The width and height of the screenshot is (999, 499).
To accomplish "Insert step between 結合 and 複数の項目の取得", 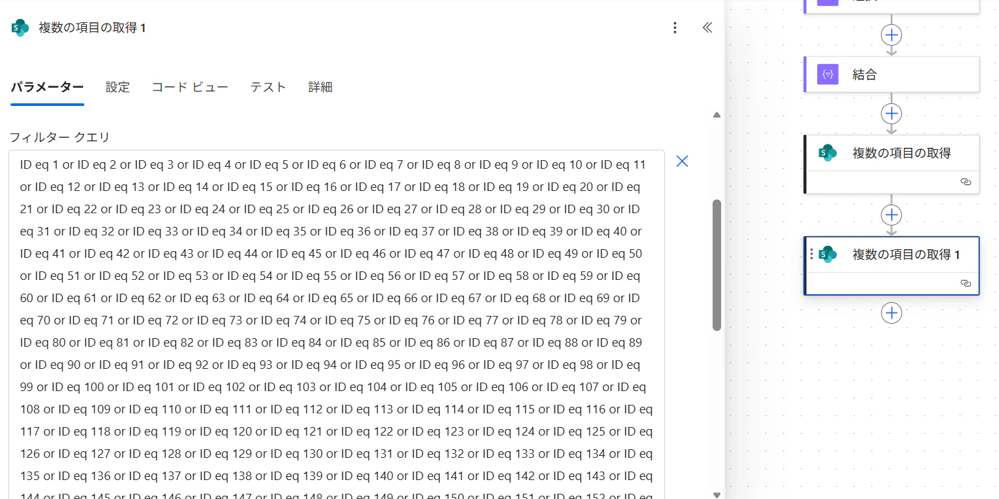I will (x=892, y=114).
